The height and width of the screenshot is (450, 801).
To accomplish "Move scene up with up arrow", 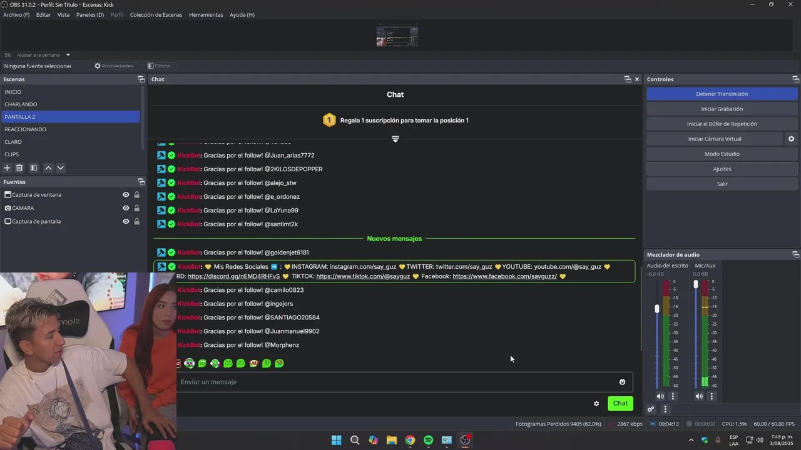I will [x=48, y=168].
